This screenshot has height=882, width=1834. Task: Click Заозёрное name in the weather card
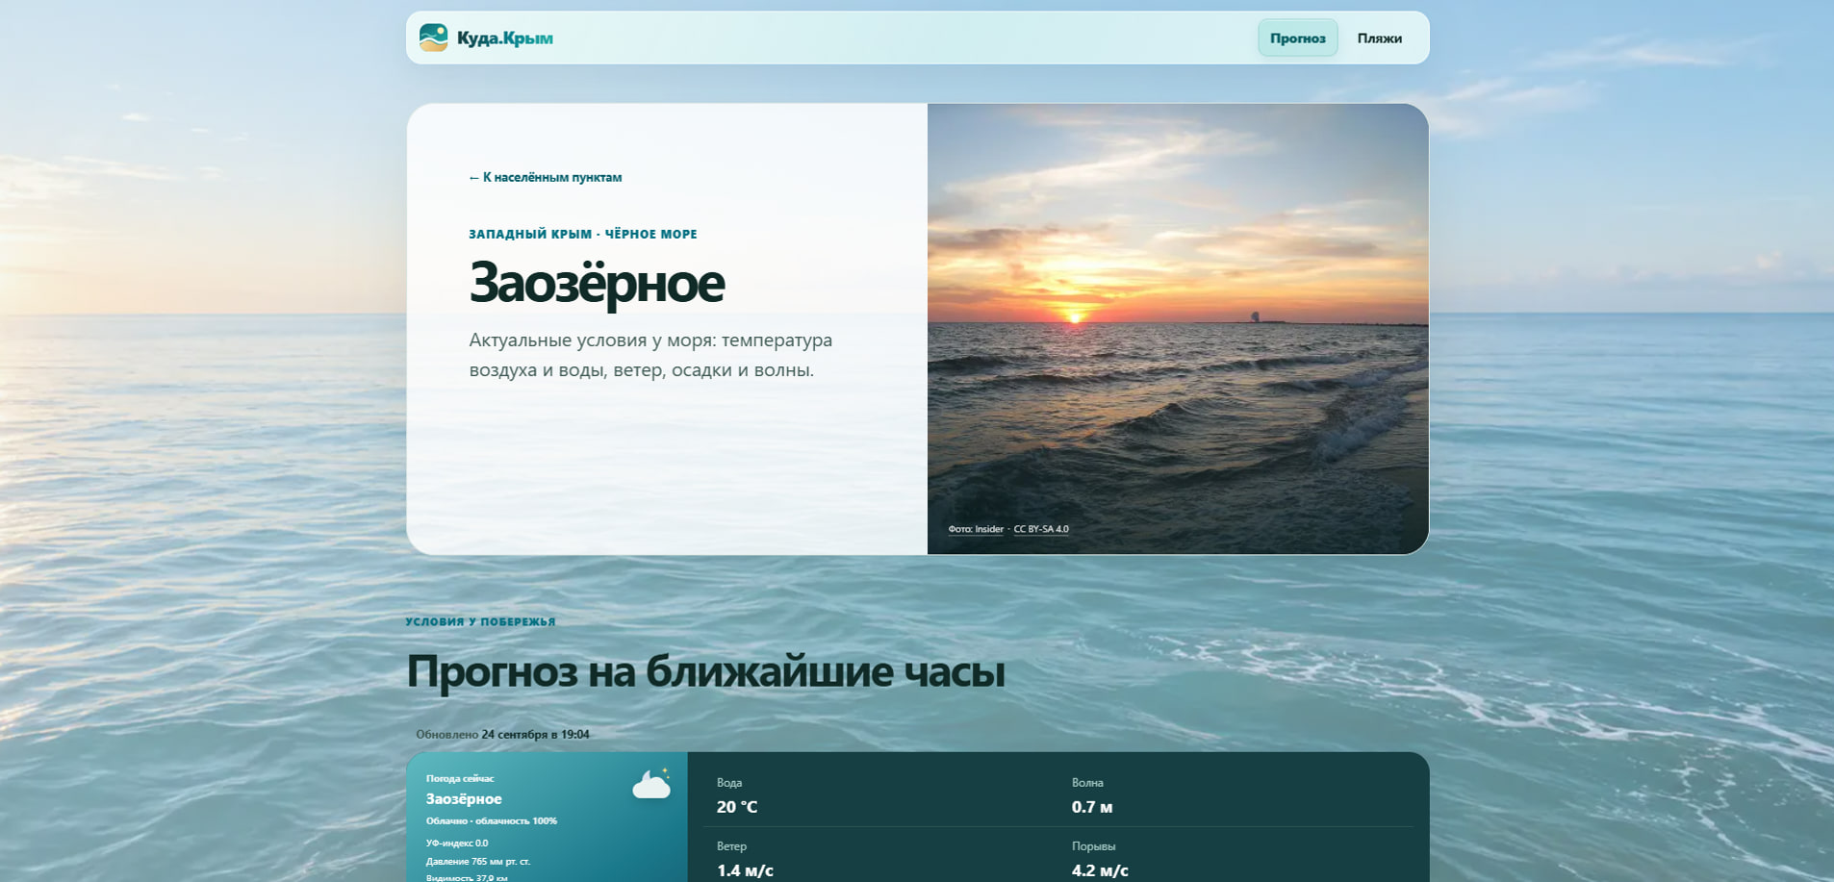[x=464, y=799]
